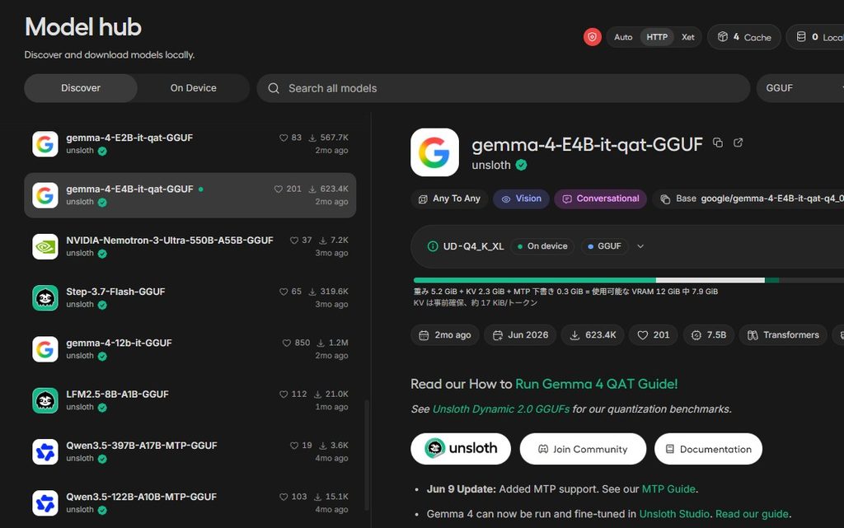Open the Documentation button
The width and height of the screenshot is (844, 528).
[708, 449]
